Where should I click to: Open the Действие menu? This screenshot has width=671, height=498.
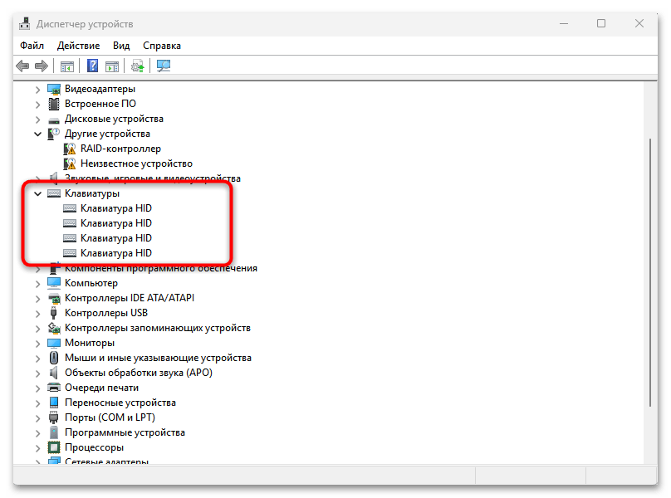pos(79,46)
